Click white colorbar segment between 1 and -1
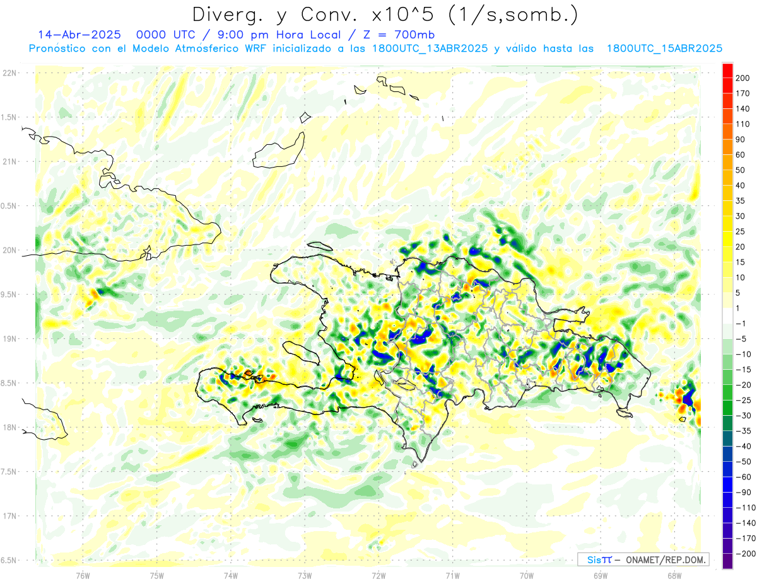This screenshot has width=757, height=584. point(727,316)
